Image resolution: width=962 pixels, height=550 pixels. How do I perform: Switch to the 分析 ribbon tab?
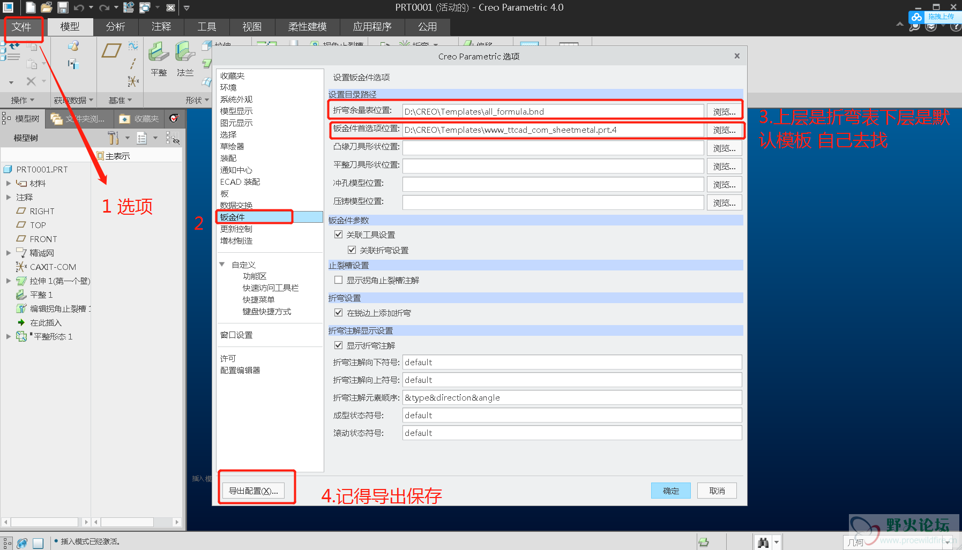[x=116, y=27]
